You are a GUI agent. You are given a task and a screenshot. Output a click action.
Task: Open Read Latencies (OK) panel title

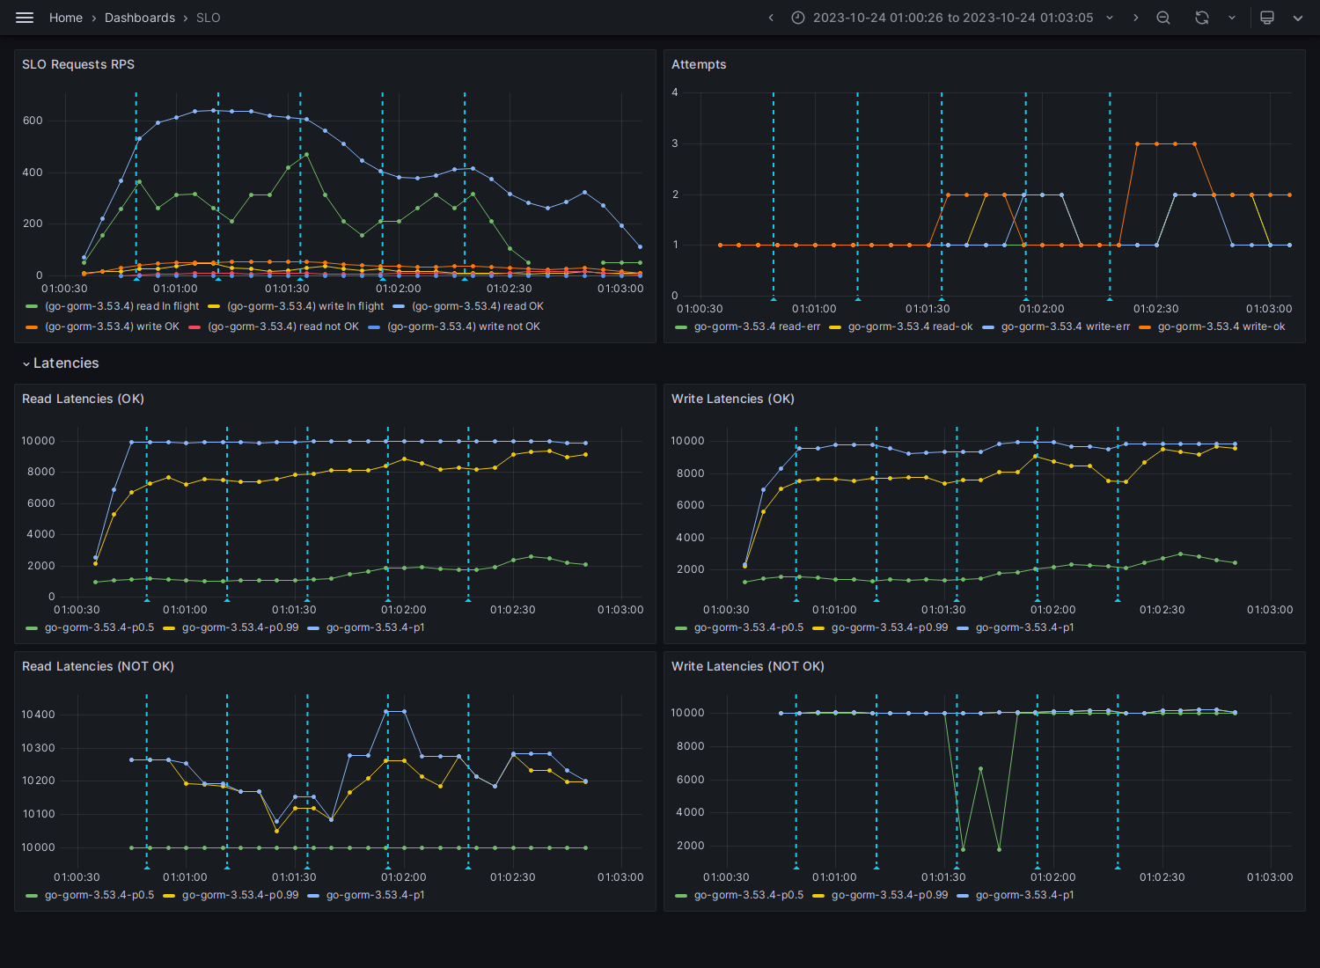point(83,399)
